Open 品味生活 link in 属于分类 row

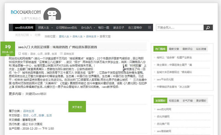(29, 111)
